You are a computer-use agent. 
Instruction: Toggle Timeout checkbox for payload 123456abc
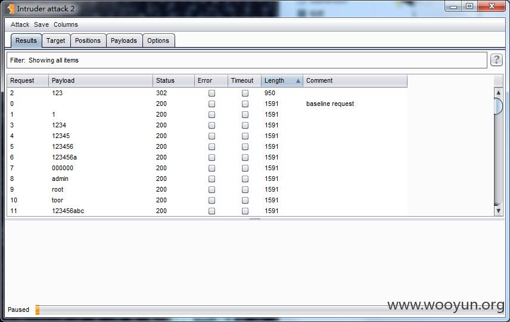[x=245, y=211]
